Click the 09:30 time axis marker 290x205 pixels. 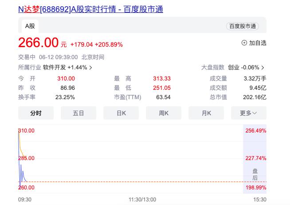(24, 200)
